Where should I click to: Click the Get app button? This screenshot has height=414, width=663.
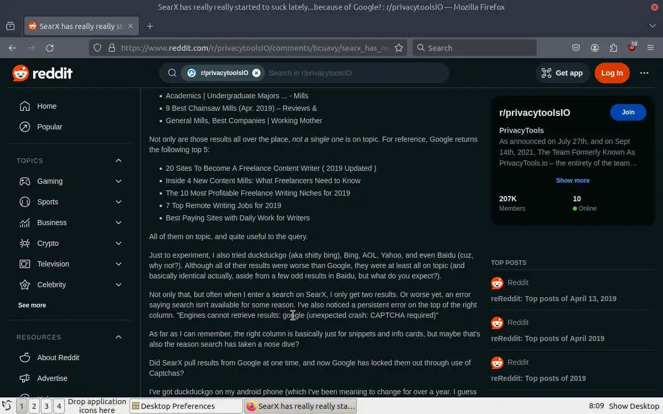[x=562, y=73]
